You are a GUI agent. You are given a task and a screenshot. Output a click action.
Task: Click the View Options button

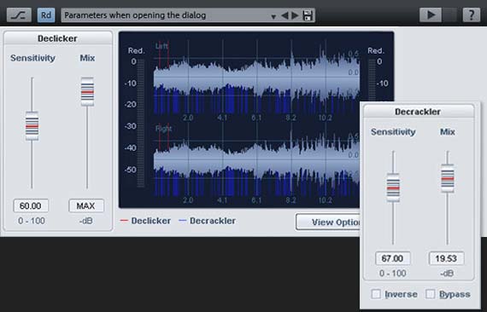(x=328, y=222)
